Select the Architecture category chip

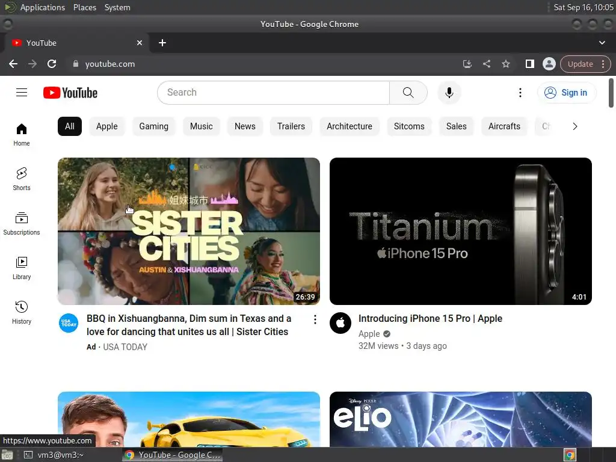pos(350,126)
